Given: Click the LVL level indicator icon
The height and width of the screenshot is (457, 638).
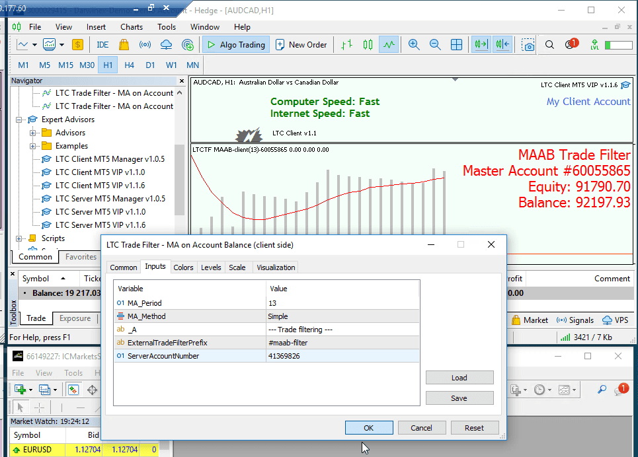Looking at the screenshot, I should 594,45.
